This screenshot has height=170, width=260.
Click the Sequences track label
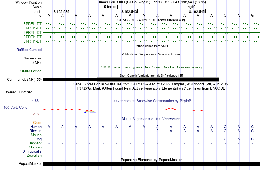[x=33, y=58]
